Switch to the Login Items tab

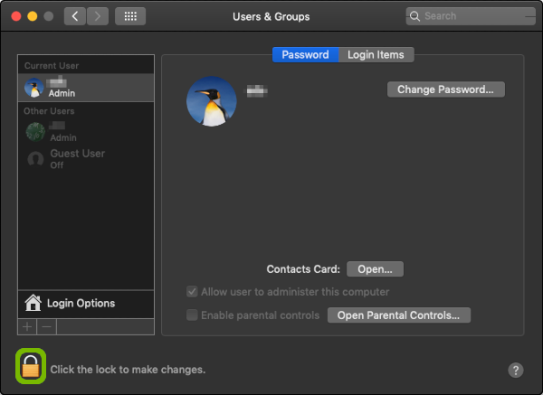click(376, 54)
